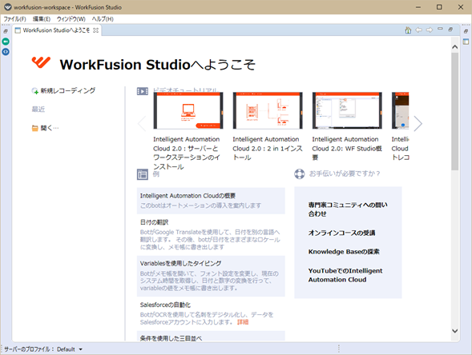This screenshot has width=472, height=355.
Task: Minimize the WorkFusion Studio window
Action: (x=418, y=7)
